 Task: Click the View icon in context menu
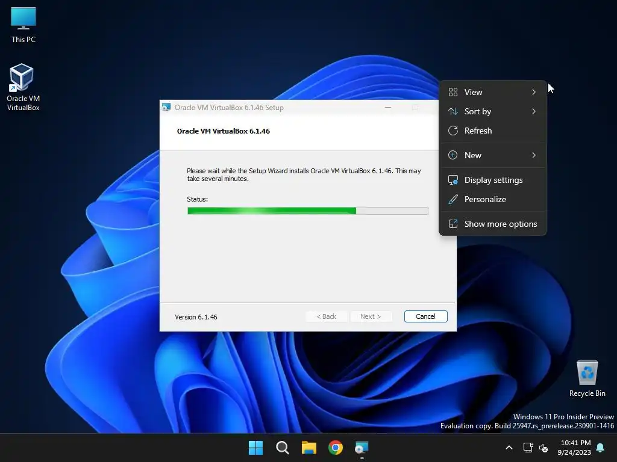pos(453,92)
